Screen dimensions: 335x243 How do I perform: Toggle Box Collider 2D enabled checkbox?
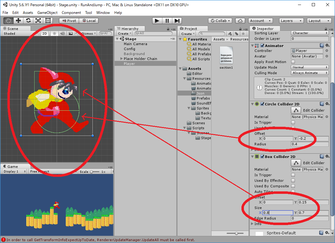coord(262,156)
